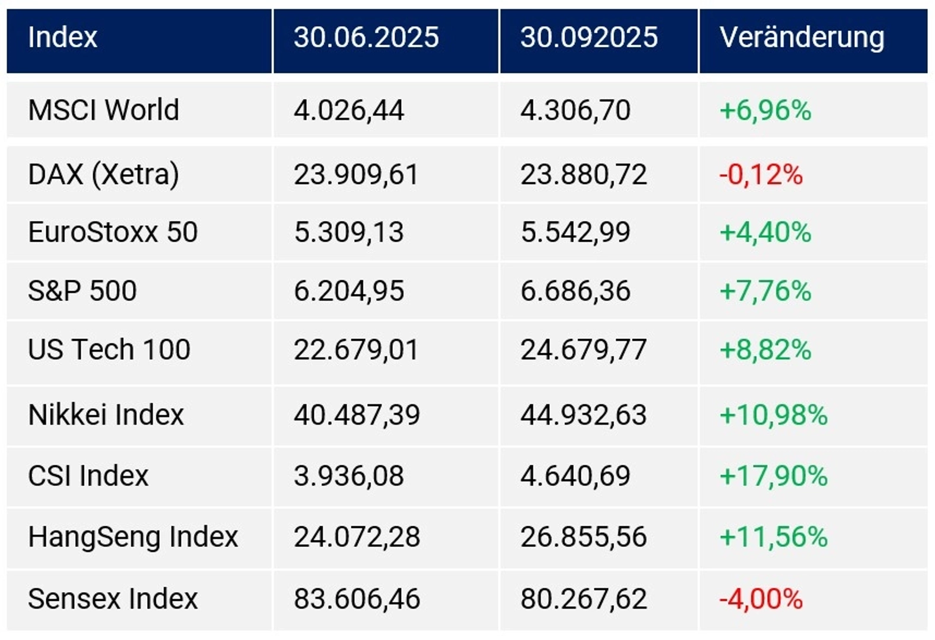Select the +17,90% change cell

pos(773,476)
